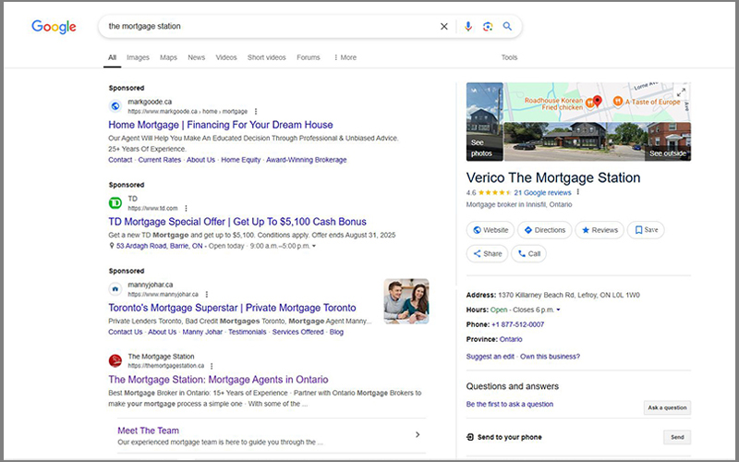This screenshot has width=739, height=462.
Task: Open the Current Rates sitelink
Action: tap(159, 160)
